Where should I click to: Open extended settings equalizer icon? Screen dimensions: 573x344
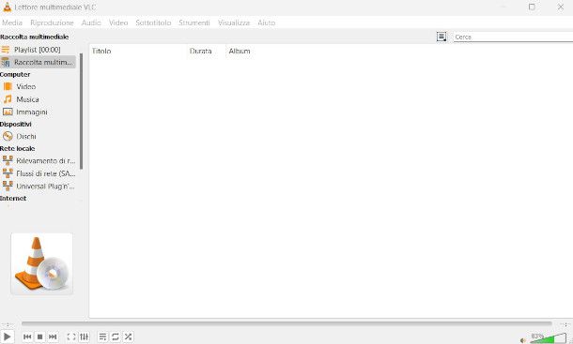point(84,337)
